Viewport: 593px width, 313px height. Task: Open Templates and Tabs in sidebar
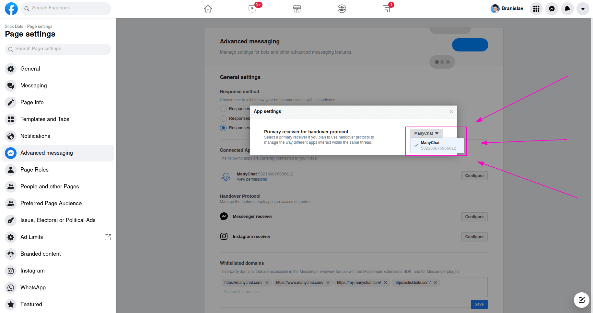(x=58, y=119)
